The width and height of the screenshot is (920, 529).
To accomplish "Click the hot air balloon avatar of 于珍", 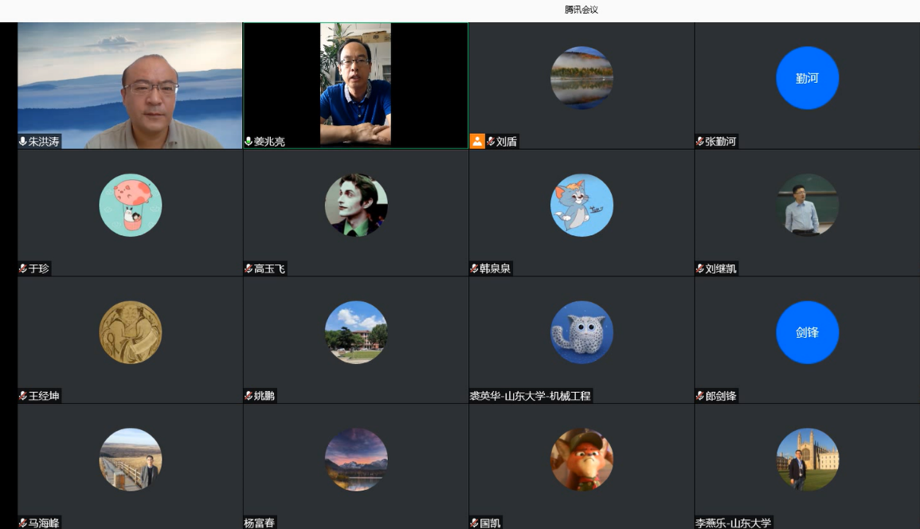I will tap(131, 205).
